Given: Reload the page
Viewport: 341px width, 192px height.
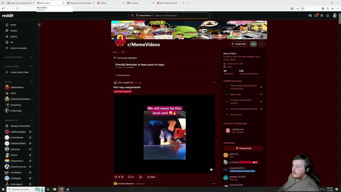Looking at the screenshot, I should [18, 9].
